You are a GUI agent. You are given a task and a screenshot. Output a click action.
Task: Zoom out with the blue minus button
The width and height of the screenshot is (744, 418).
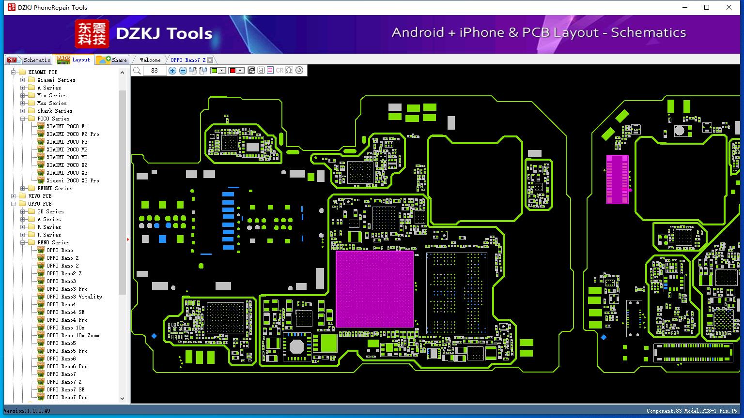183,71
